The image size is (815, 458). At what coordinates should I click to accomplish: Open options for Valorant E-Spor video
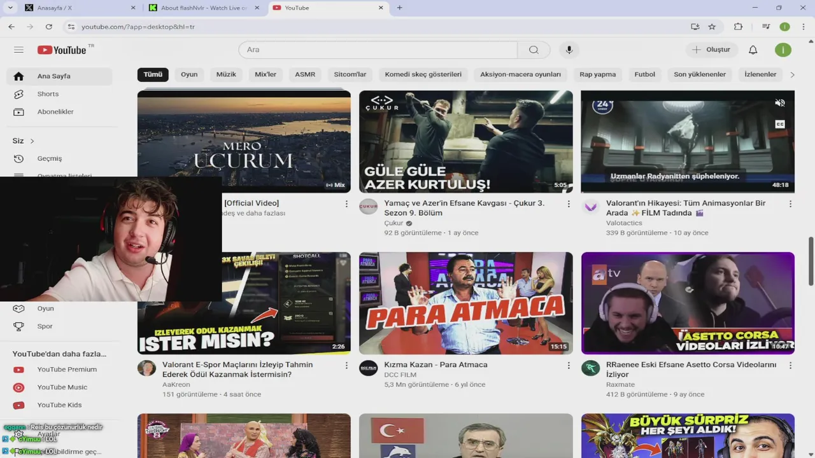(346, 366)
